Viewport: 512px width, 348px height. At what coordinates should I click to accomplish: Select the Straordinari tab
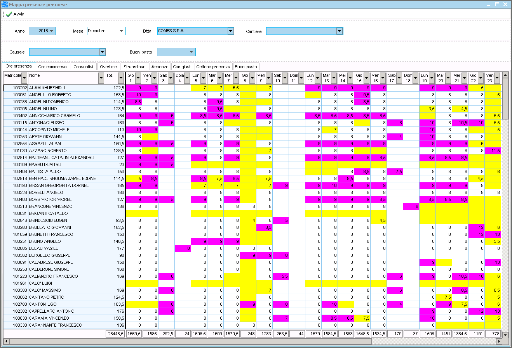point(134,67)
